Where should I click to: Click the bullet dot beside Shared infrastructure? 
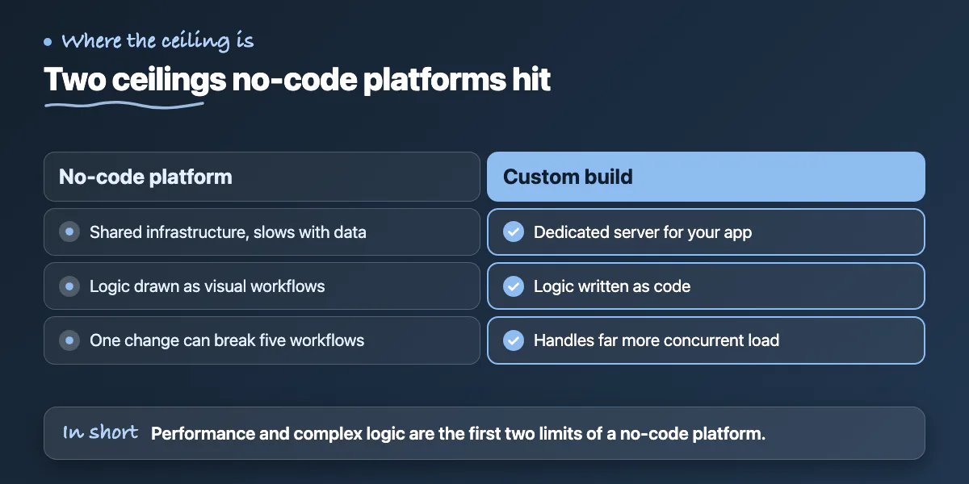coord(69,232)
